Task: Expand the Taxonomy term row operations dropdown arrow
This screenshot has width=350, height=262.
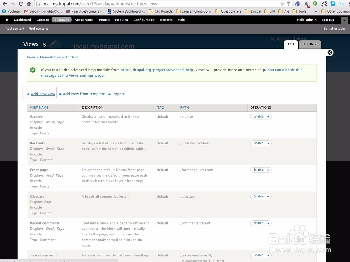Action: (268, 255)
